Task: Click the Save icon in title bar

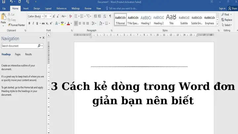Action: (4, 2)
